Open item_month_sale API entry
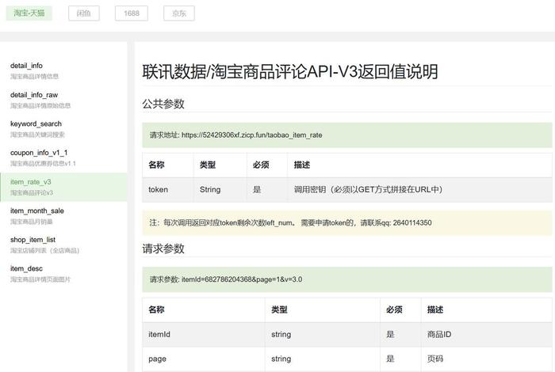 click(63, 216)
